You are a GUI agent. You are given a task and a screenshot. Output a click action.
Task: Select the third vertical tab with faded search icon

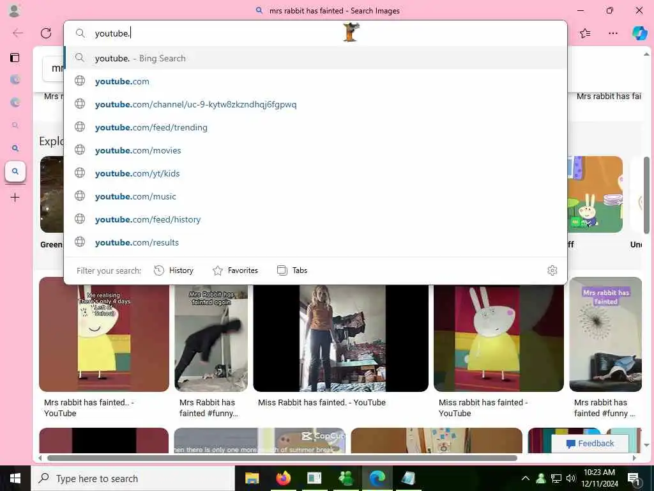pos(15,125)
